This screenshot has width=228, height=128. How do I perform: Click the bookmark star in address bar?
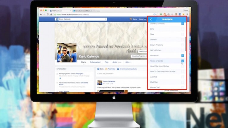pos(157,14)
